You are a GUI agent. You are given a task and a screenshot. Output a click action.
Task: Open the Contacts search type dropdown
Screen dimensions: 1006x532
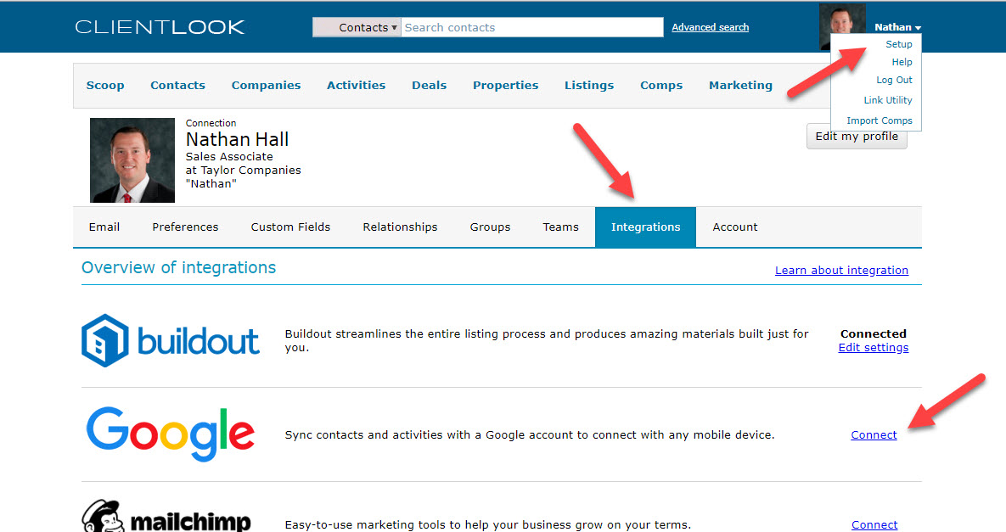pyautogui.click(x=357, y=27)
